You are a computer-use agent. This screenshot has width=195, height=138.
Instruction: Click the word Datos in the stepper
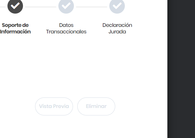pos(66,25)
